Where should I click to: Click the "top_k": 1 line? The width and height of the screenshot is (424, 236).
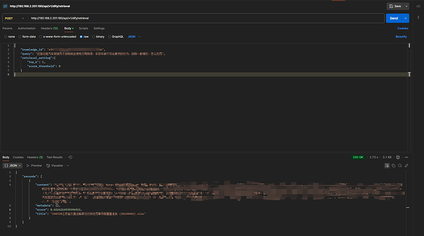click(x=36, y=62)
